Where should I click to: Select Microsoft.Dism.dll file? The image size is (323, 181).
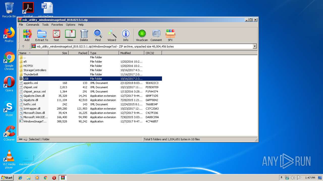click(90, 113)
